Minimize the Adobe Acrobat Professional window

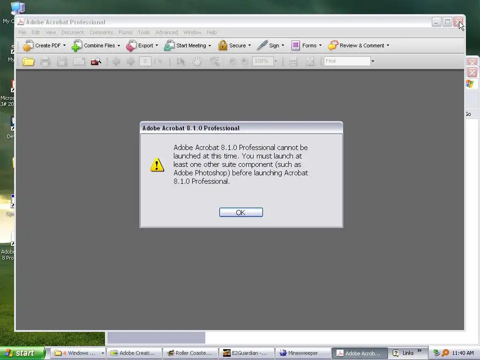pos(436,22)
